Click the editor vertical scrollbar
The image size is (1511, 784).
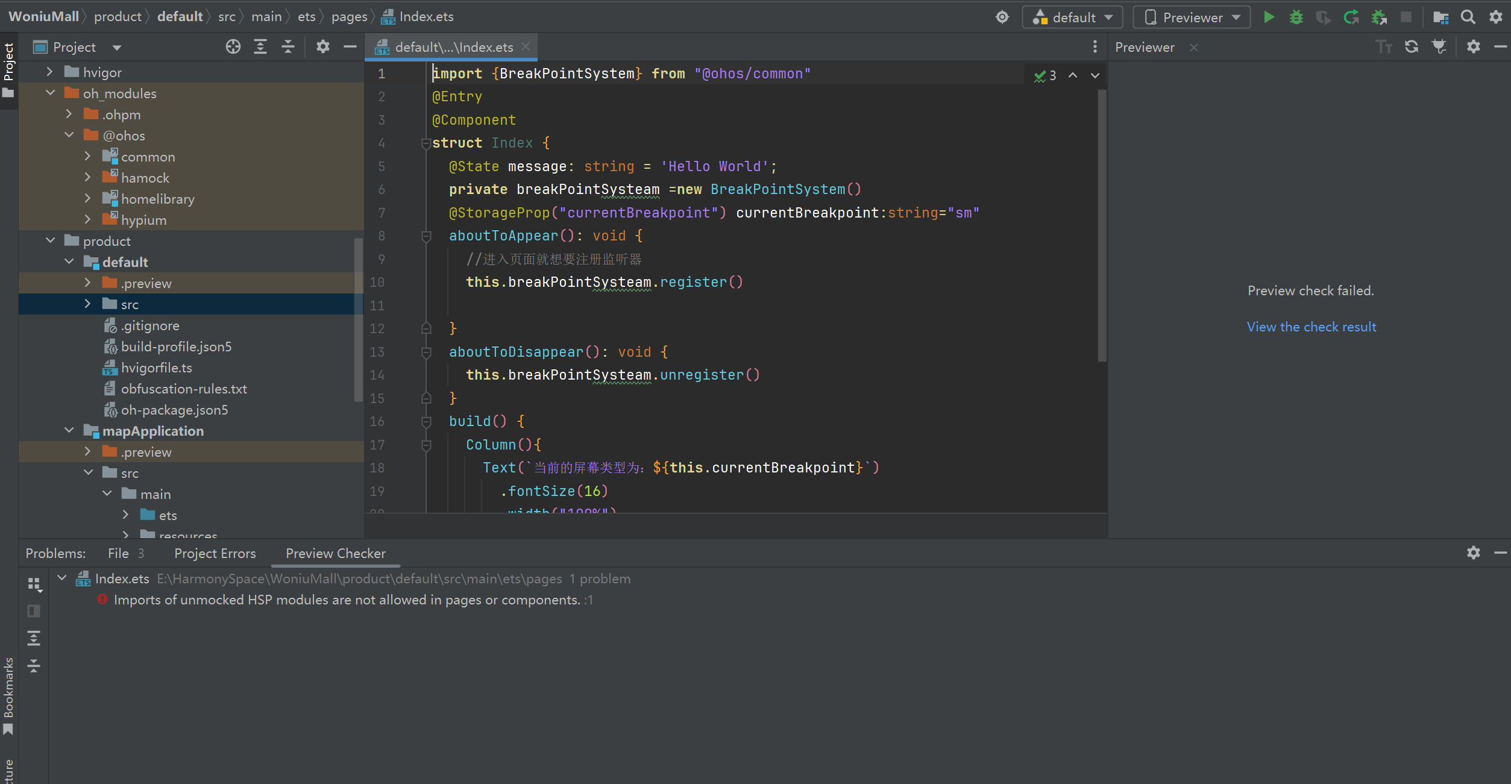1102,226
